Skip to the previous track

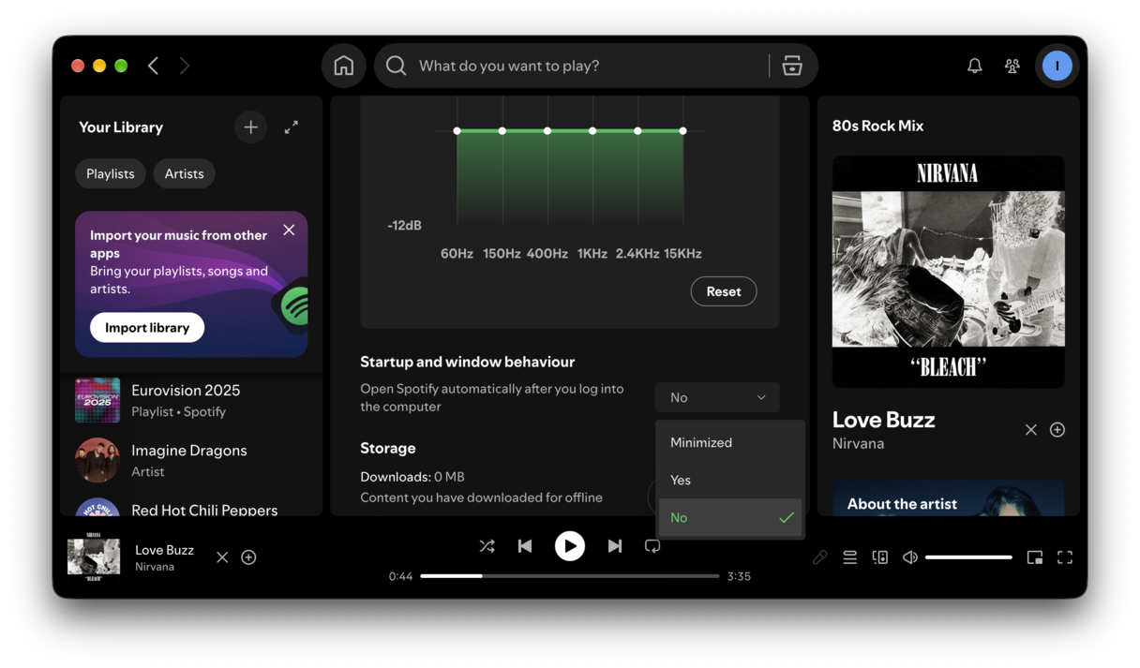[525, 545]
